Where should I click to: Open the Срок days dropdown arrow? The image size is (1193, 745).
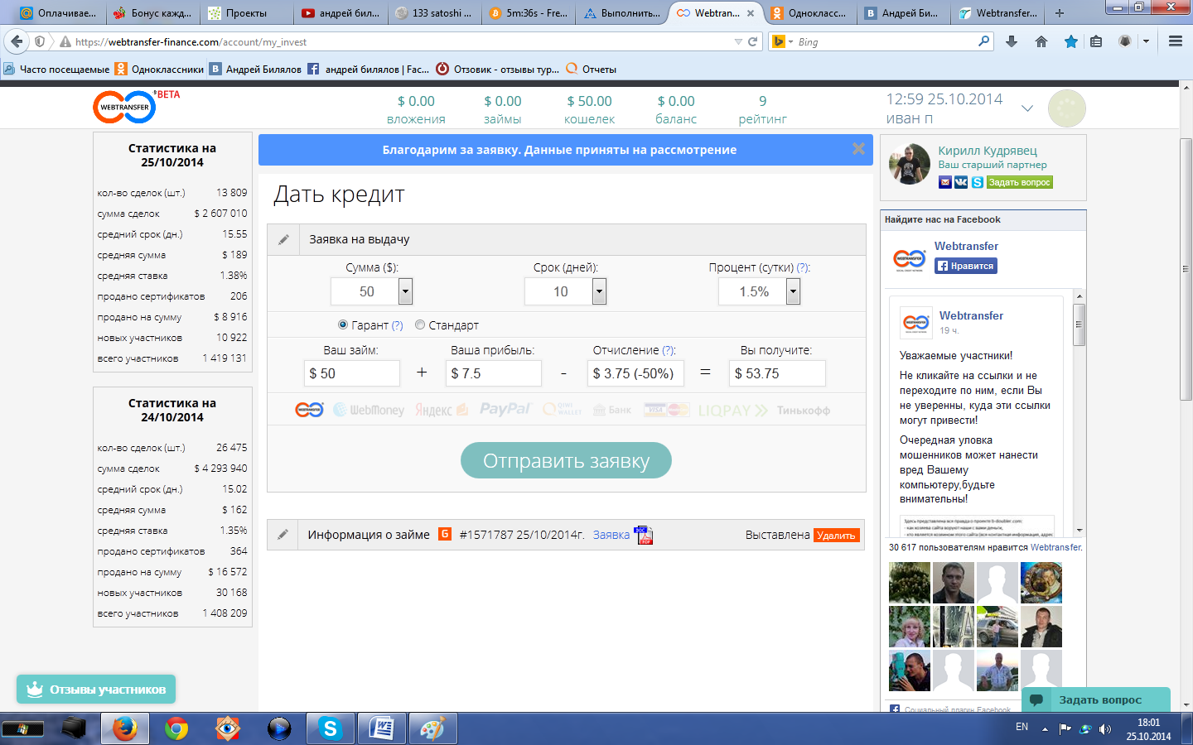(599, 291)
